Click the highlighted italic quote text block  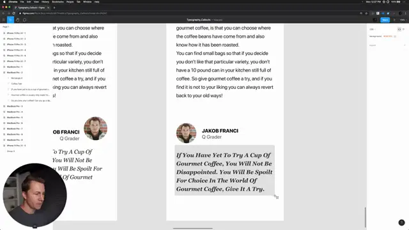tap(224, 171)
